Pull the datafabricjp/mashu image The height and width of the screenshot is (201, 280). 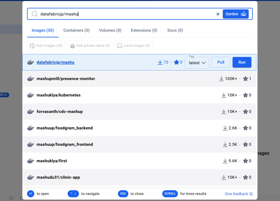click(221, 62)
